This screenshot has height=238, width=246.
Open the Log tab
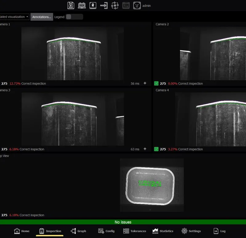click(220, 231)
